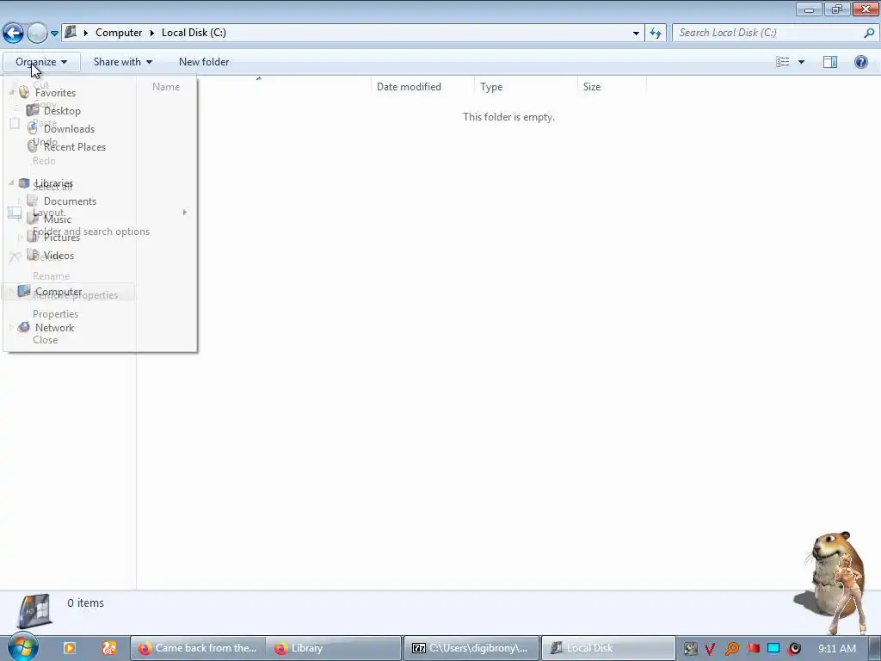Click the drive icon in details pane
This screenshot has width=881, height=661.
point(34,612)
